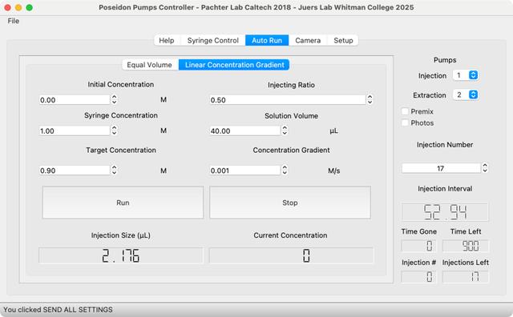Click the Injection Interval display 52.94

(x=445, y=212)
